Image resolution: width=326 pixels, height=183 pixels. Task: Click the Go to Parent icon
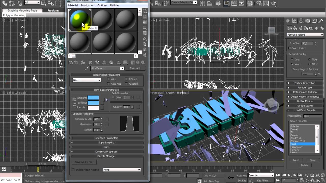(x=138, y=63)
